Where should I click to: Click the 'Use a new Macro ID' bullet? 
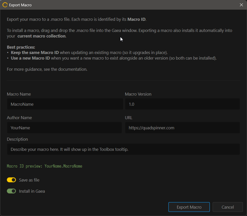click(x=112, y=58)
